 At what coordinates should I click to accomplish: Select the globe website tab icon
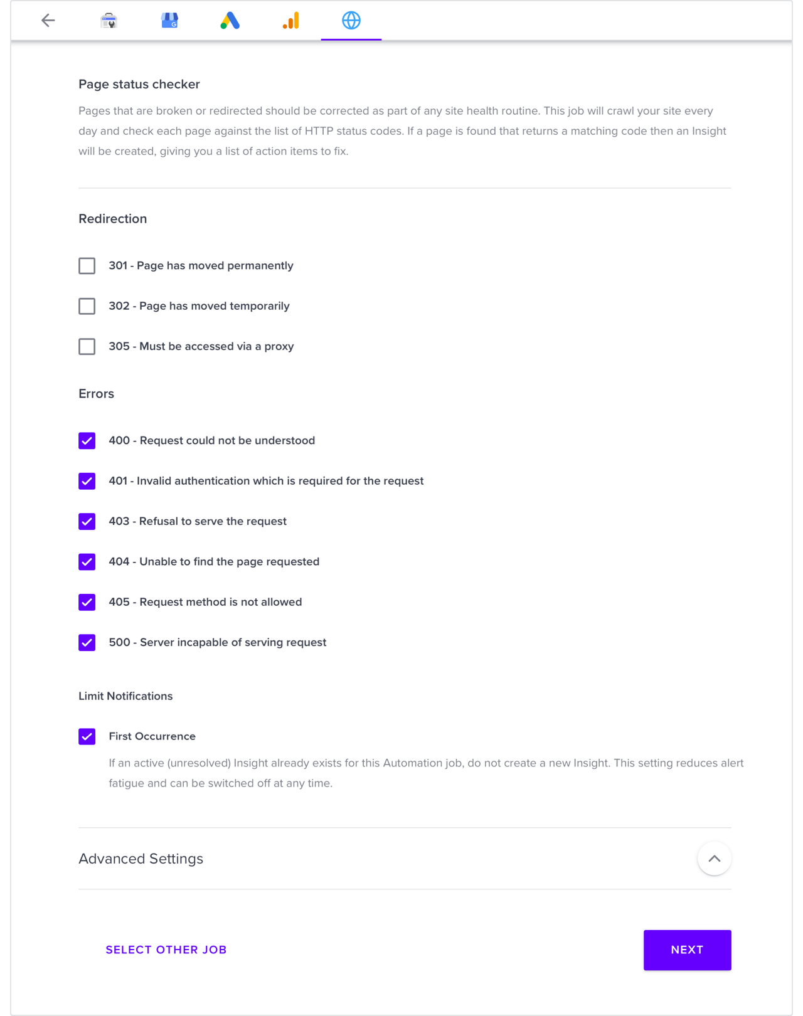click(351, 21)
